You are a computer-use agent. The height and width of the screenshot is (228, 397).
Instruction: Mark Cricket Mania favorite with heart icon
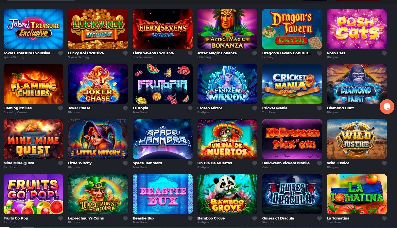coord(319,108)
